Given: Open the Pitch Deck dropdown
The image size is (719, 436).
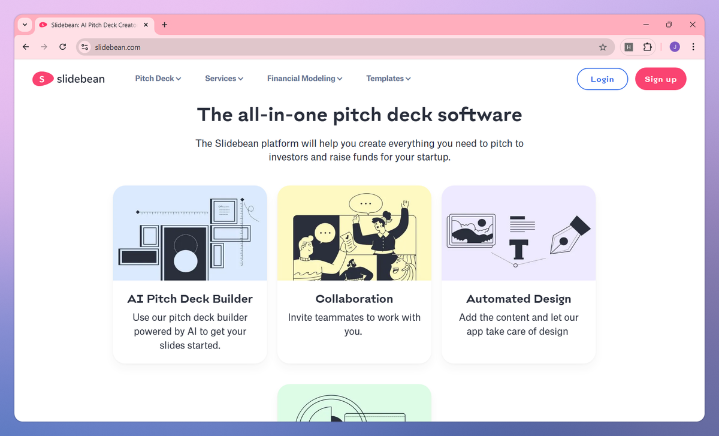Looking at the screenshot, I should tap(158, 79).
